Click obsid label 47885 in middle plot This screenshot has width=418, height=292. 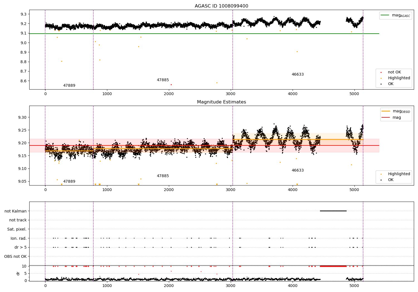click(163, 176)
